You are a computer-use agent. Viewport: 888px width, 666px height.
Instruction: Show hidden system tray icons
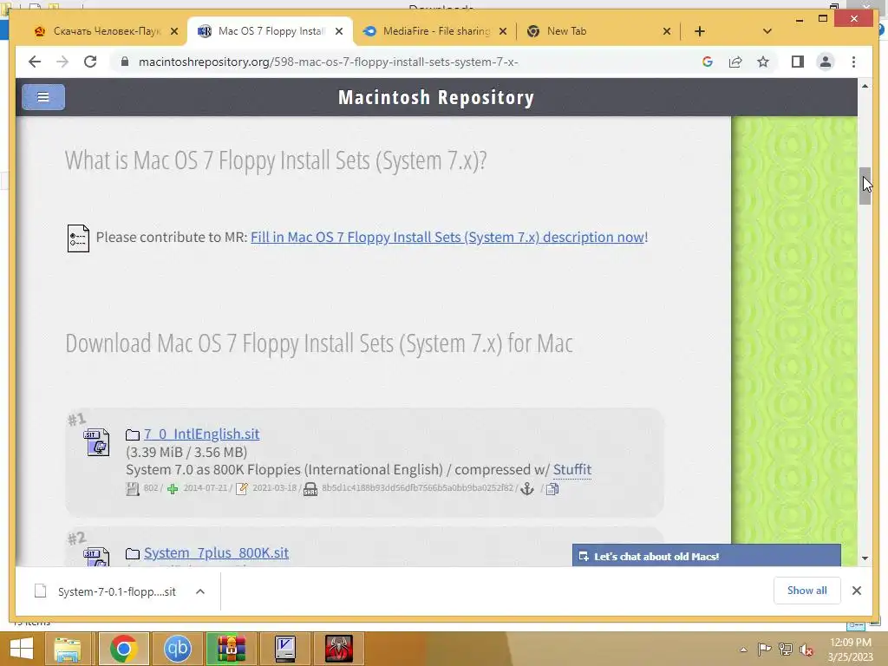(743, 650)
